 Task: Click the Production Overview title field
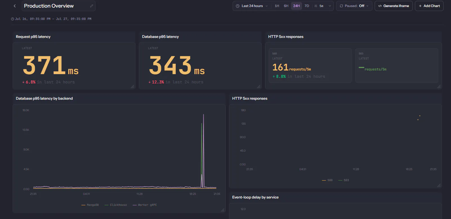pyautogui.click(x=59, y=6)
